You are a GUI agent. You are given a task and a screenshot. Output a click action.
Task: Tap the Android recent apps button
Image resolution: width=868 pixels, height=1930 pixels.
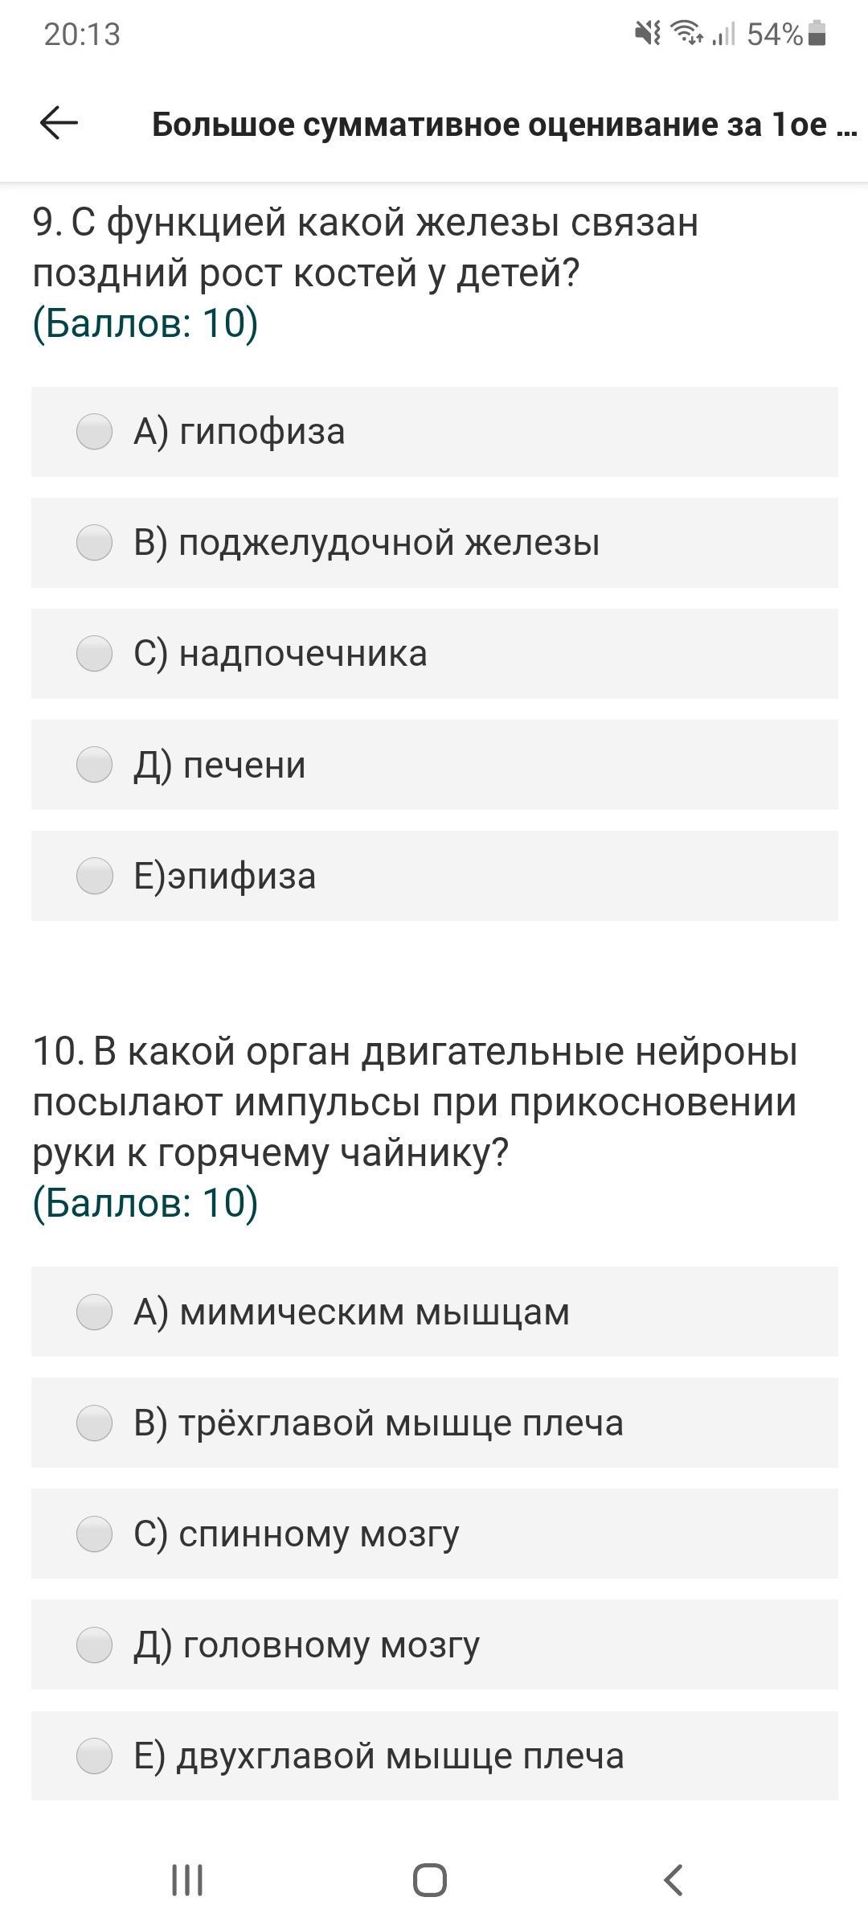point(187,1880)
